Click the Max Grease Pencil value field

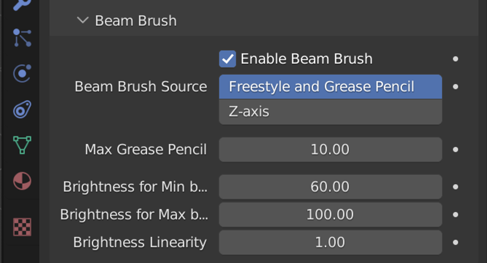[330, 149]
